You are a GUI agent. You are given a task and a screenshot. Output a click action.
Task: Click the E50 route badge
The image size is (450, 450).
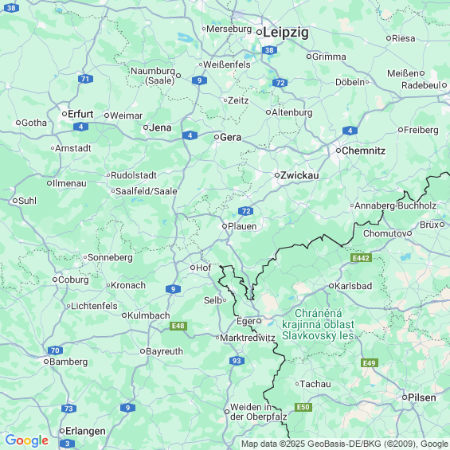[303, 407]
